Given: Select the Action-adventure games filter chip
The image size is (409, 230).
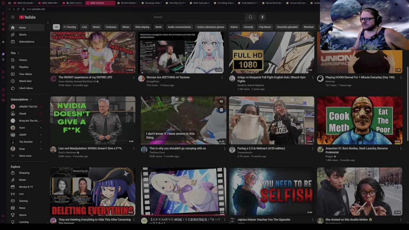Looking at the screenshot, I should click(x=211, y=27).
